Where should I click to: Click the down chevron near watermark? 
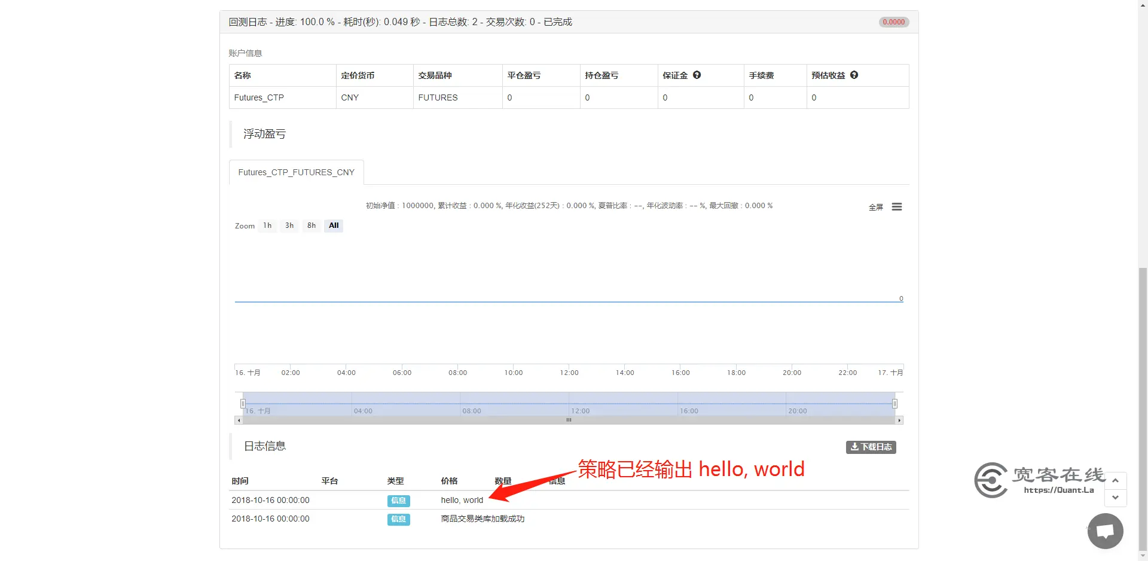1115,498
